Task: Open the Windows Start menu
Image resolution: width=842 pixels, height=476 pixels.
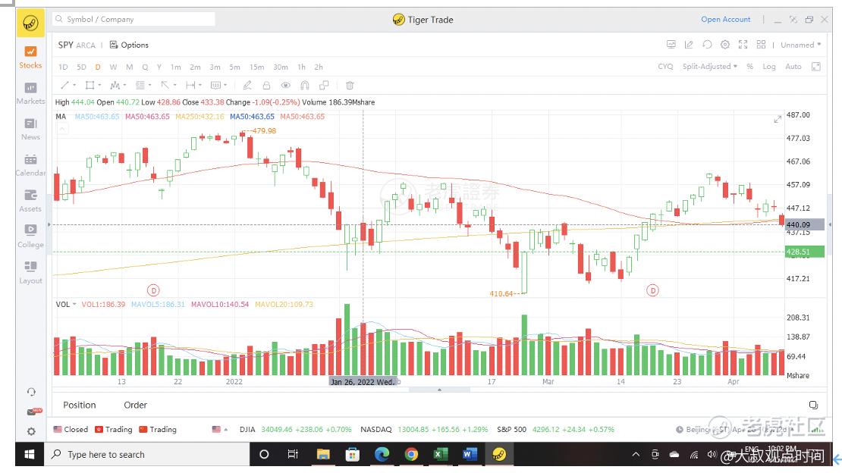Action: click(x=30, y=455)
